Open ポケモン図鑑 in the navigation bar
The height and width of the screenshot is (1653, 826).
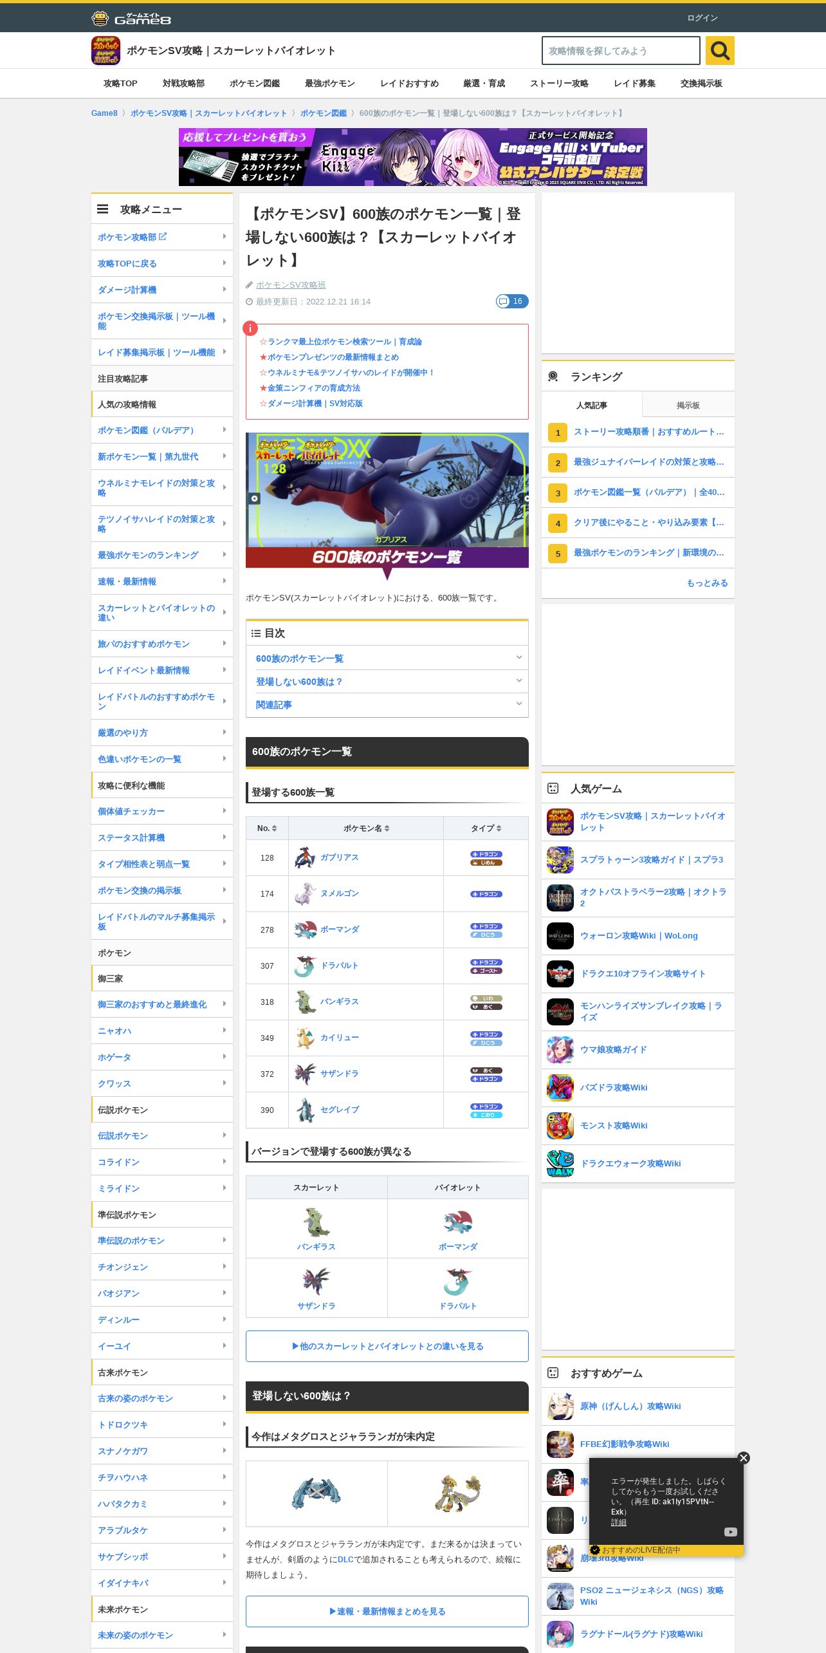click(255, 84)
